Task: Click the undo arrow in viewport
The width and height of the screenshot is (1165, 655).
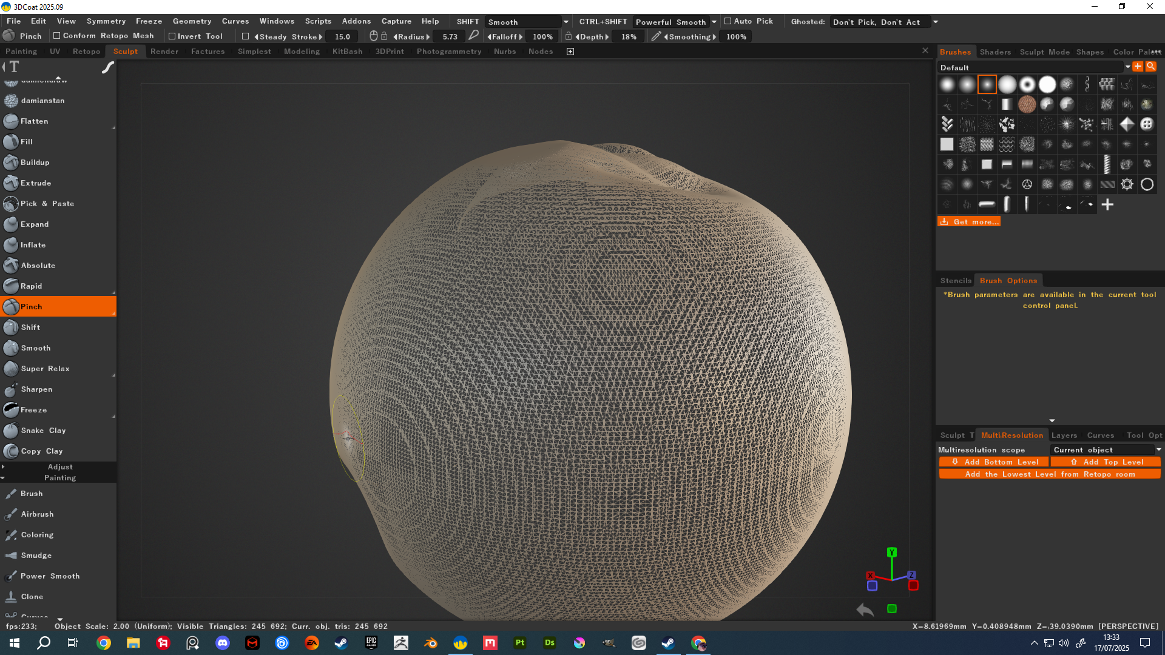Action: (865, 610)
